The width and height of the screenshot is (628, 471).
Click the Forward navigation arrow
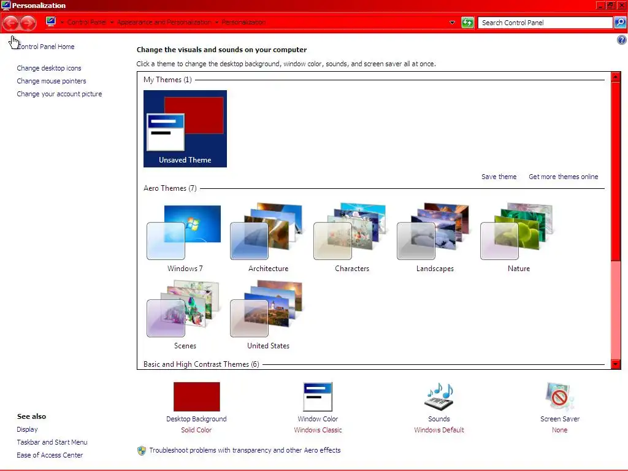pos(28,23)
